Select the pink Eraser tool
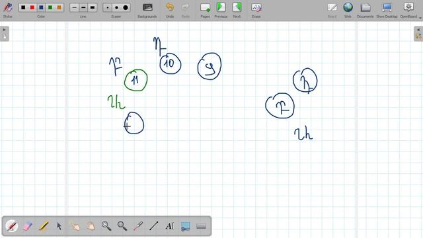Image resolution: width=423 pixels, height=238 pixels. pyautogui.click(x=28, y=226)
